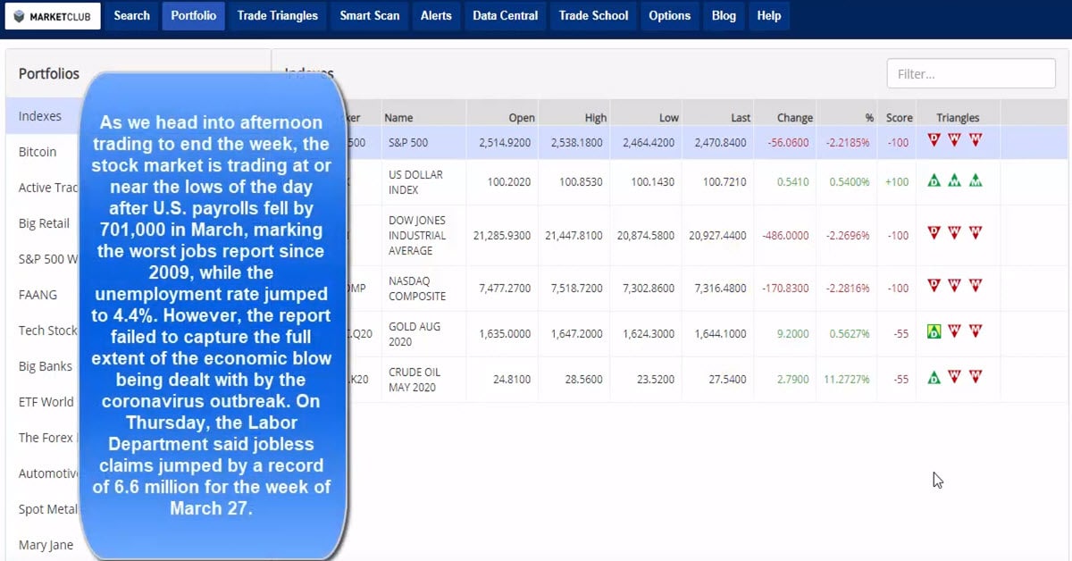Open the Help menu
This screenshot has height=561, width=1072.
(769, 16)
